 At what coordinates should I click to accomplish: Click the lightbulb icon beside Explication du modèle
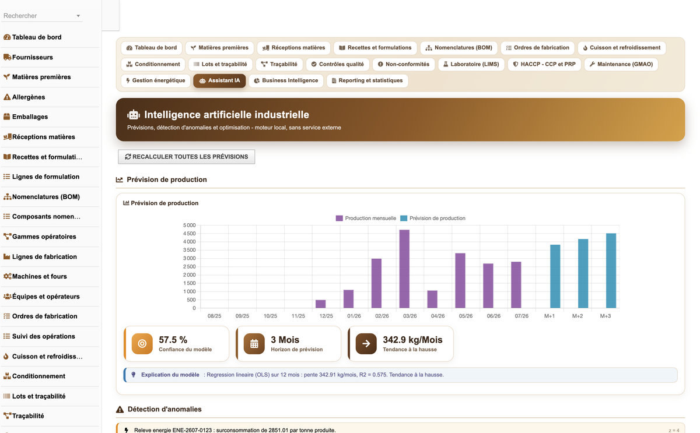tap(134, 375)
